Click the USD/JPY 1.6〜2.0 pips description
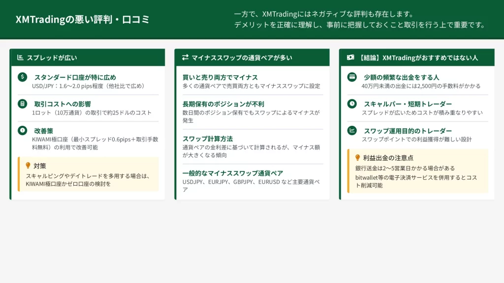 click(x=89, y=86)
